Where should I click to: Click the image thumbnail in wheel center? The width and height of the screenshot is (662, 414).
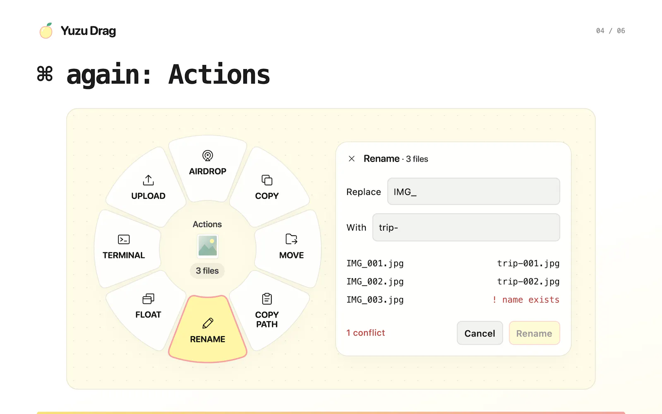click(208, 246)
